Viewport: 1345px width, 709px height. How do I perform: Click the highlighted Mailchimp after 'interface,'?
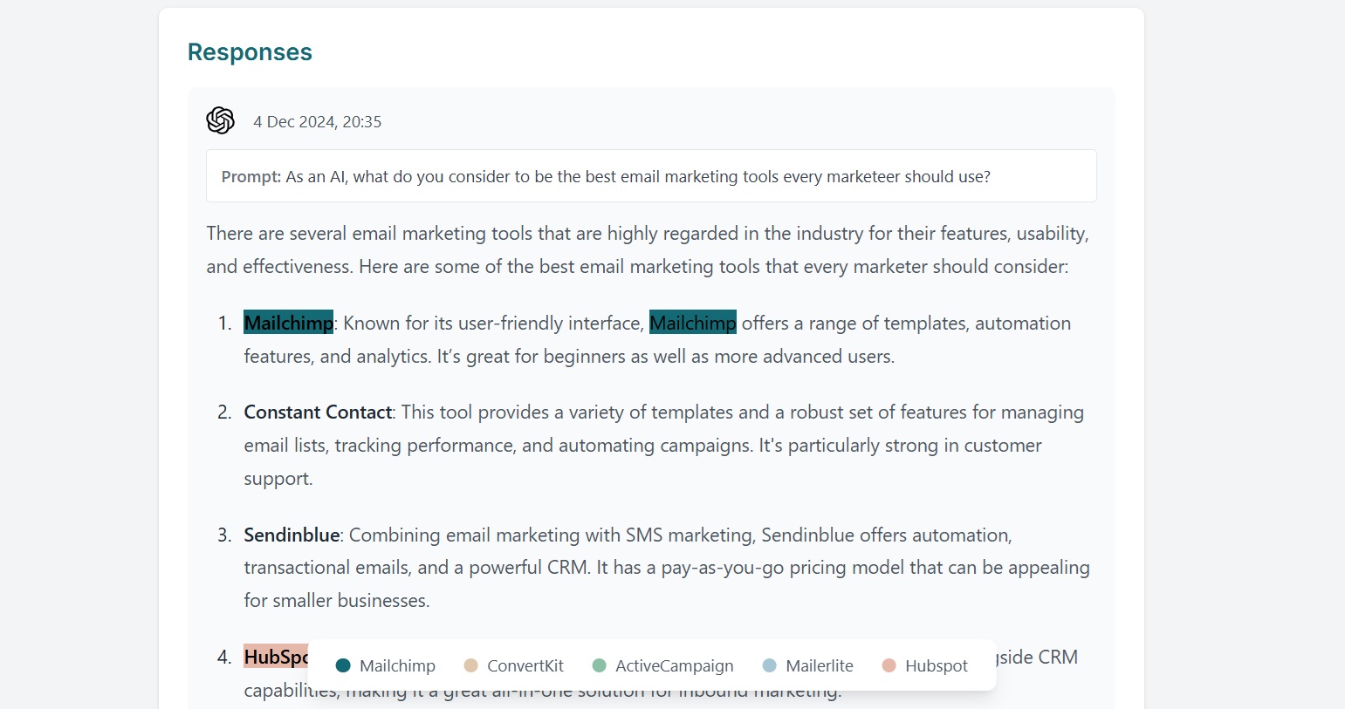click(x=693, y=324)
